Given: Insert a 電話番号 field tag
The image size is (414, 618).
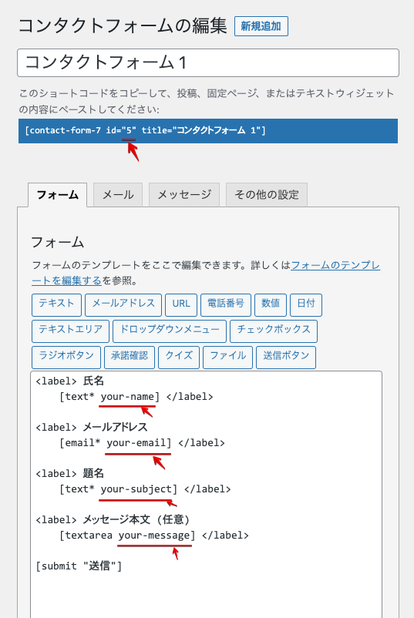Looking at the screenshot, I should point(226,304).
